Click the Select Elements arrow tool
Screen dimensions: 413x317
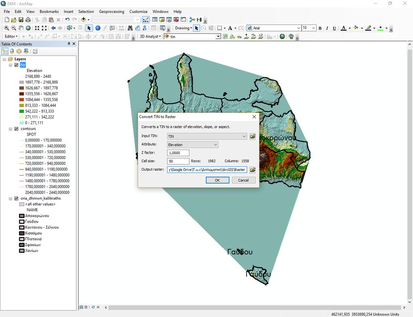[89, 28]
